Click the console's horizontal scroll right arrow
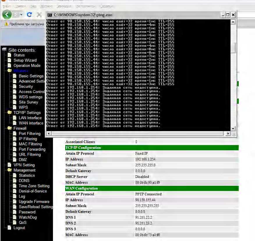Screen dimensions: 255x241 click(228, 133)
